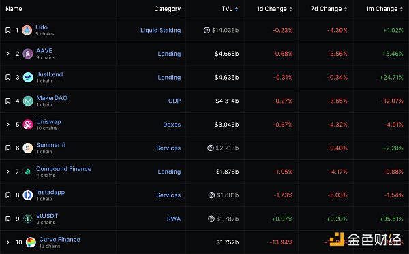This screenshot has height=254, width=409.
Task: Click the JustLend logo icon
Action: 28,78
